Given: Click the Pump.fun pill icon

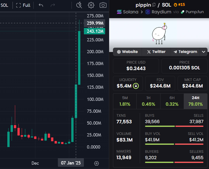Looking at the screenshot, I should coord(182,12).
